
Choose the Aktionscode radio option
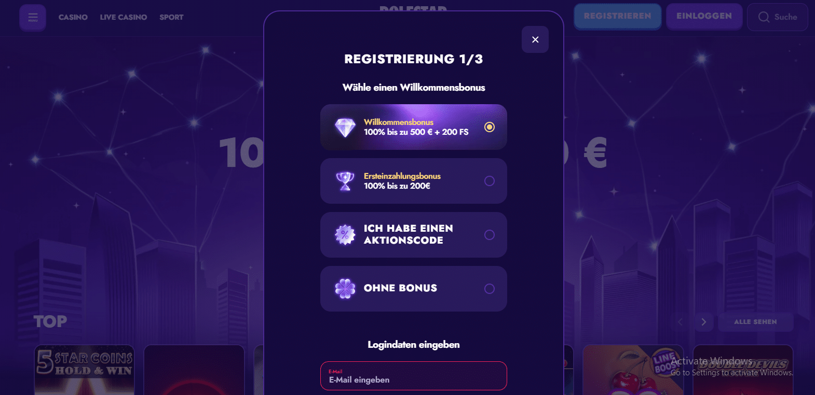[489, 235]
